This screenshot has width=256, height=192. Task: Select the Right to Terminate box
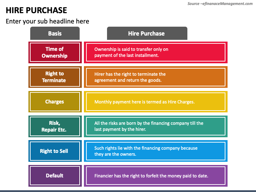click(x=55, y=77)
